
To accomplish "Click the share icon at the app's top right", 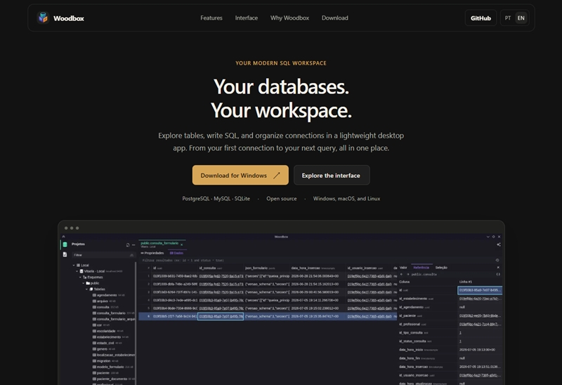I will [x=499, y=244].
